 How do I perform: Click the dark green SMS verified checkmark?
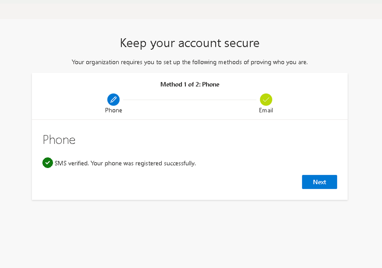(47, 163)
